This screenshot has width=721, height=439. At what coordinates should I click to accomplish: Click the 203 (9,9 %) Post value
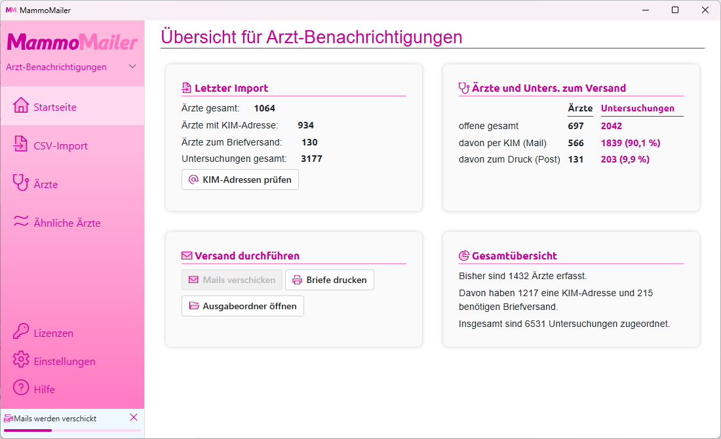pyautogui.click(x=625, y=159)
